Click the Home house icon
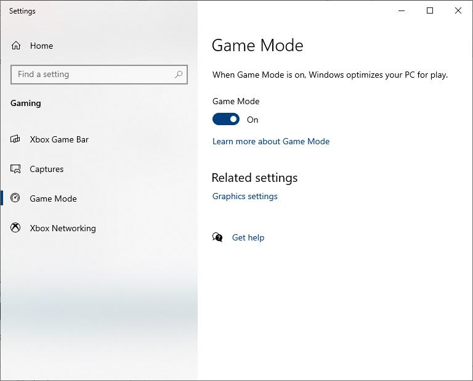 tap(16, 46)
